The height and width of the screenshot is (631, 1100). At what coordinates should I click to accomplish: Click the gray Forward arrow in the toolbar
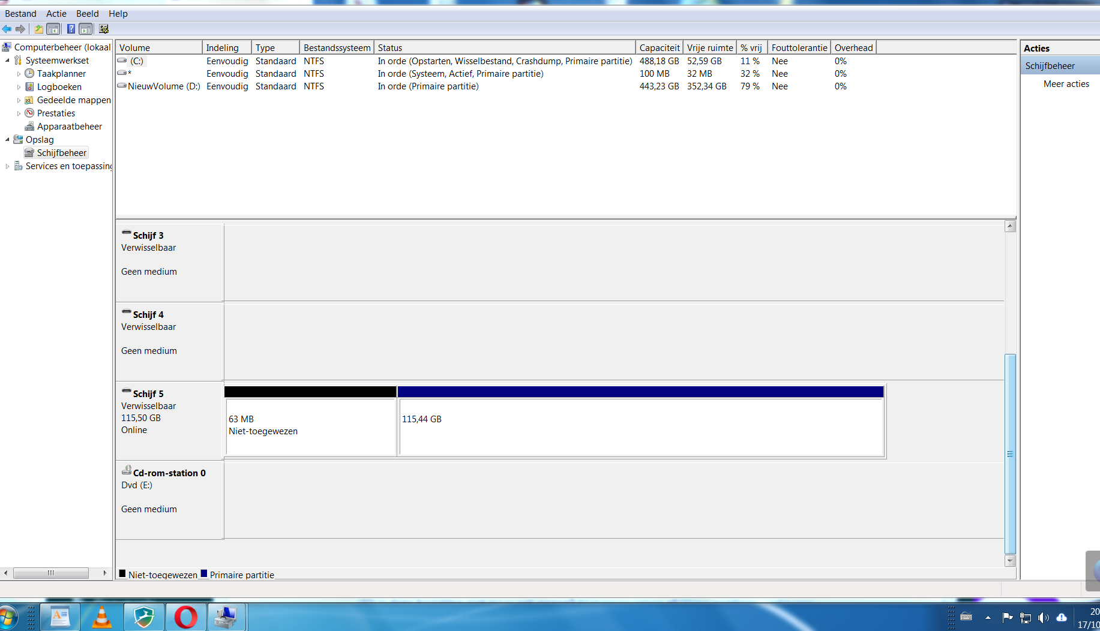tap(20, 29)
